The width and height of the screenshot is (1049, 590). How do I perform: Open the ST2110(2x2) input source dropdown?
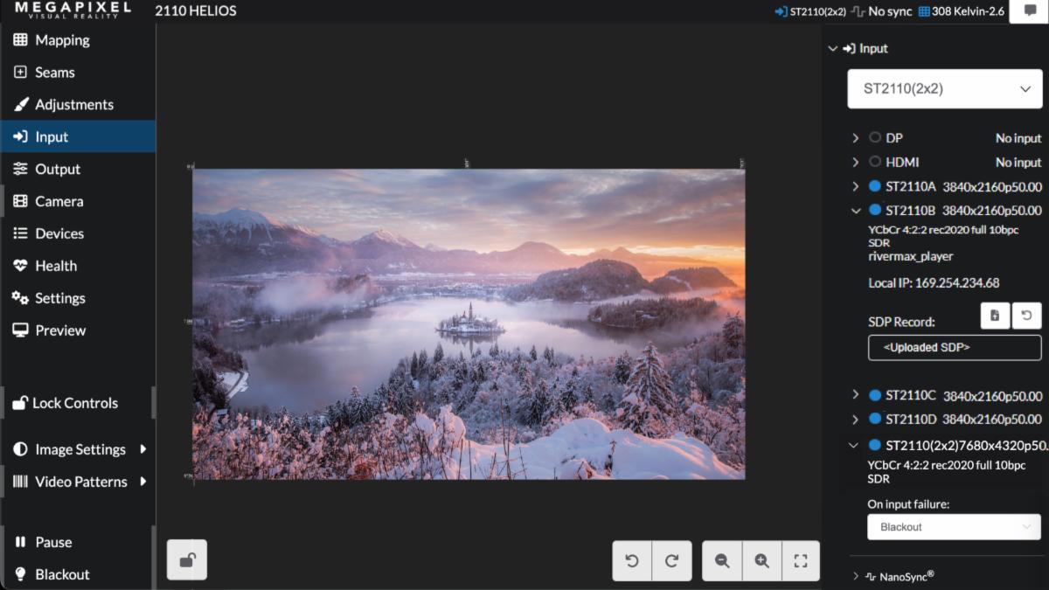(x=945, y=89)
